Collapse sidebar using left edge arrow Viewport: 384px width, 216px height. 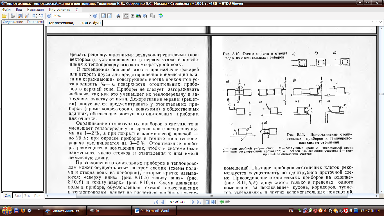pos(1,109)
